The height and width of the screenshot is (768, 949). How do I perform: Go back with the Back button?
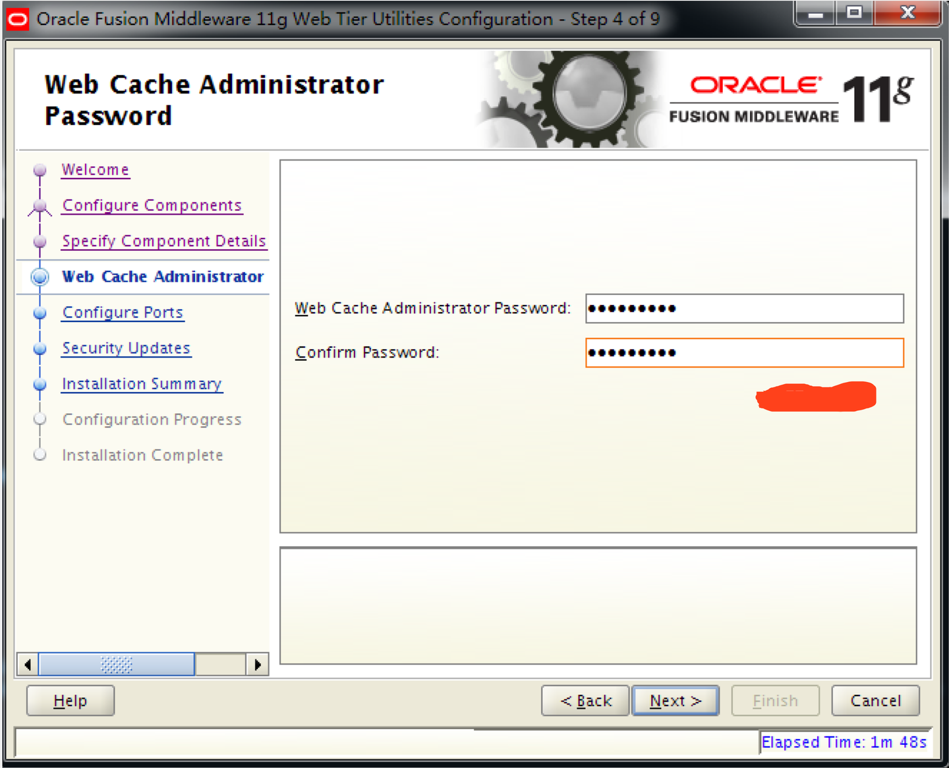click(x=585, y=701)
